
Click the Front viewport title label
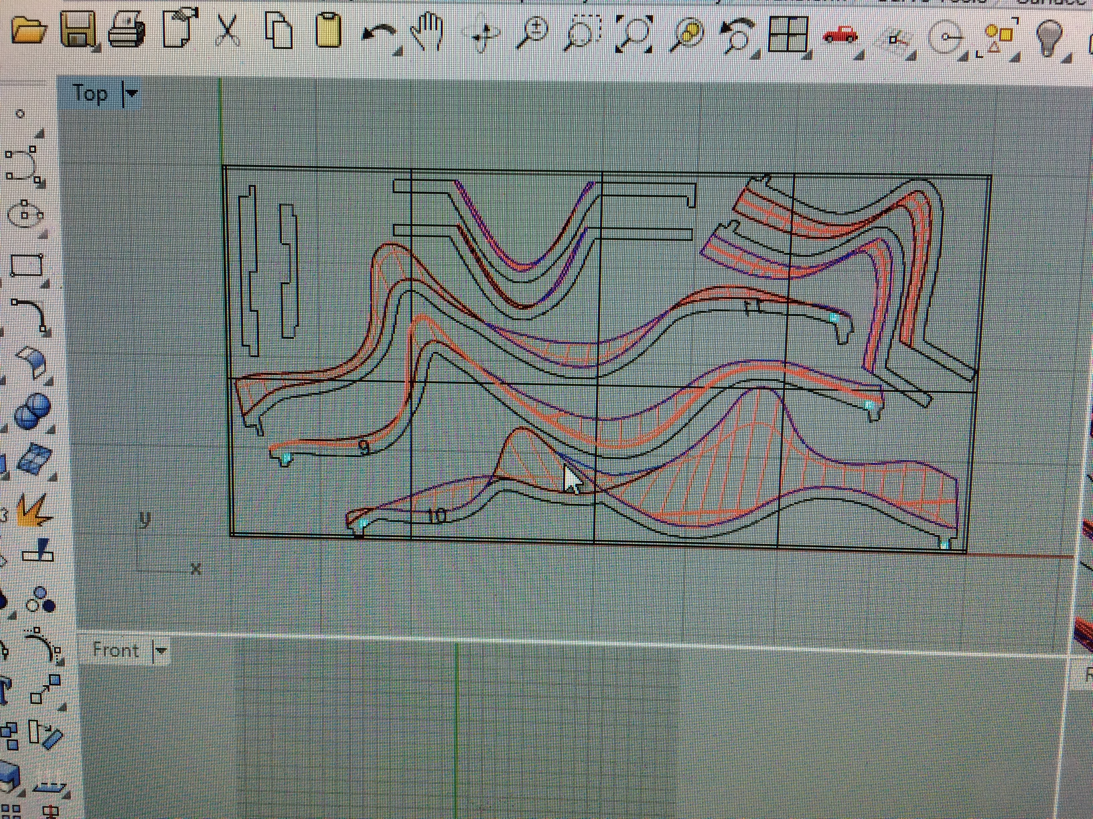point(116,650)
